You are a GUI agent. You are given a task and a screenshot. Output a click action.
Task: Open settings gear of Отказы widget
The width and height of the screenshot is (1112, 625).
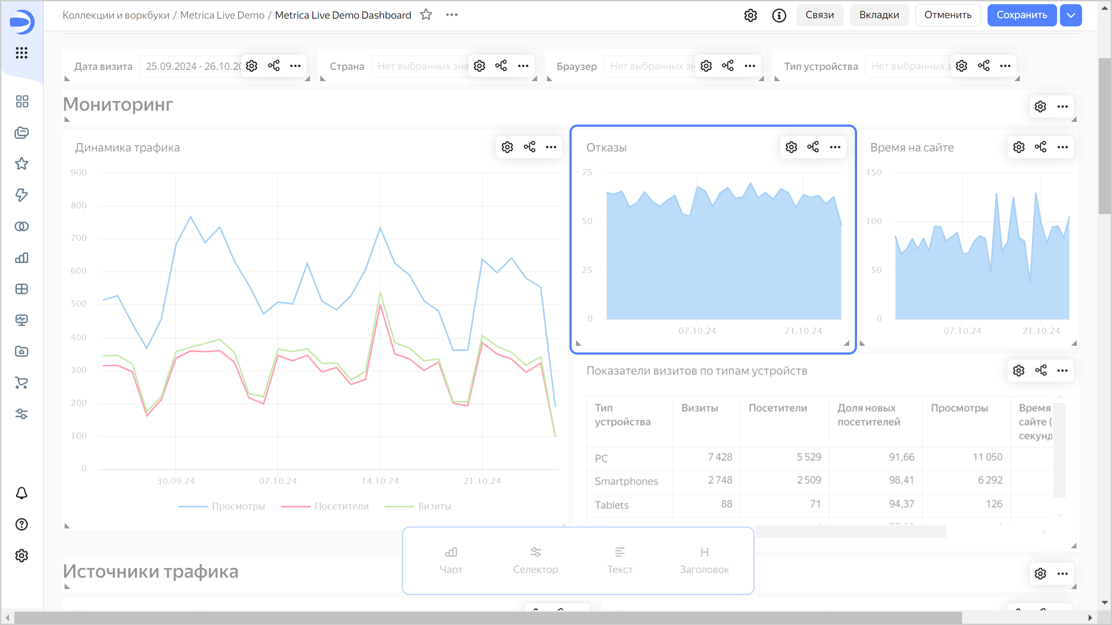point(791,147)
